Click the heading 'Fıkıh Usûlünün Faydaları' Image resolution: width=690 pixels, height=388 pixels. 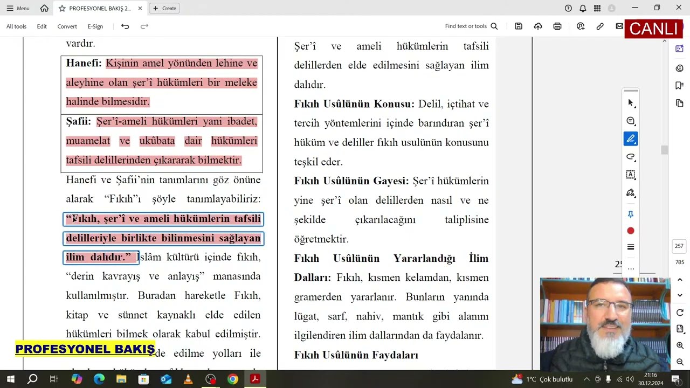pyautogui.click(x=356, y=355)
